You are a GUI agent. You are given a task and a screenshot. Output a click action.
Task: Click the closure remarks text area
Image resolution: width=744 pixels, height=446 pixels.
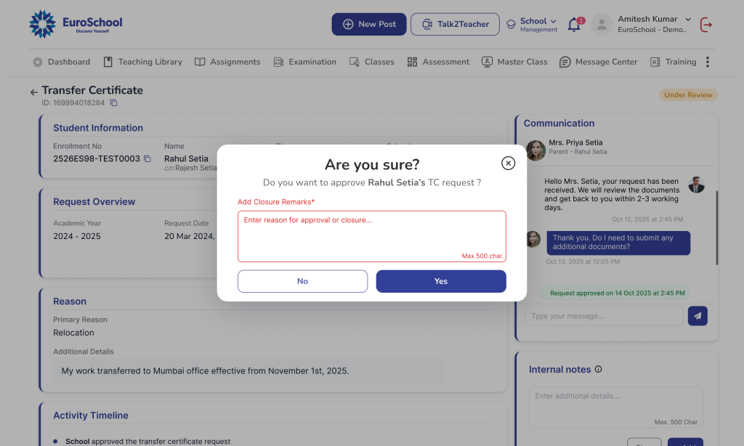pyautogui.click(x=371, y=236)
